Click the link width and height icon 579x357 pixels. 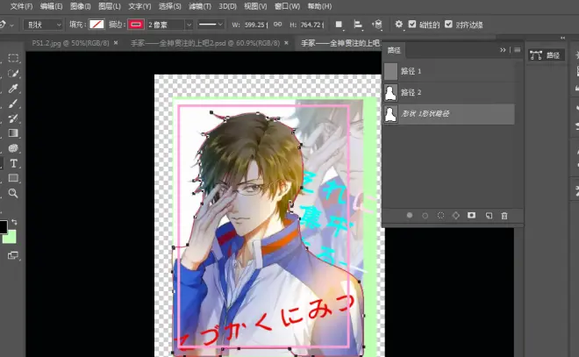click(x=278, y=25)
